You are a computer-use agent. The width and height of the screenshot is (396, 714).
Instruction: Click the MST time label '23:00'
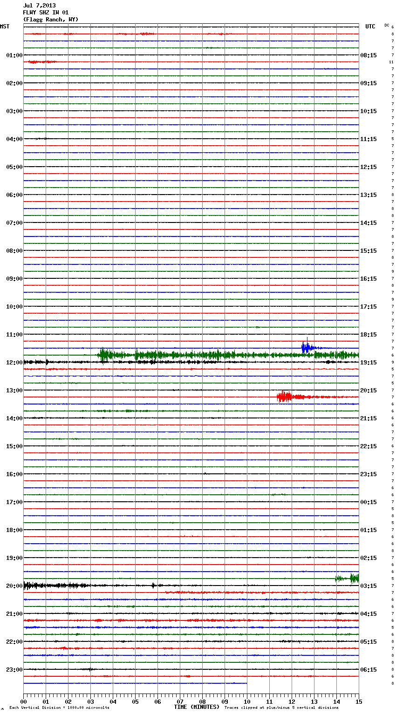point(14,670)
